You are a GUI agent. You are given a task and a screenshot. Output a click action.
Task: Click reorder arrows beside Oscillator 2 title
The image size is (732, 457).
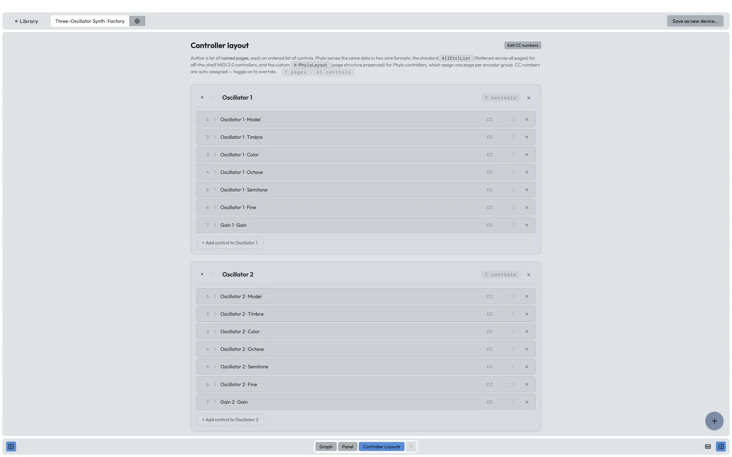point(213,275)
